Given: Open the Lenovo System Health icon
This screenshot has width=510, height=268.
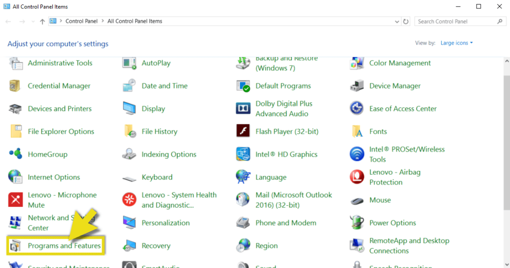Looking at the screenshot, I should pos(129,200).
